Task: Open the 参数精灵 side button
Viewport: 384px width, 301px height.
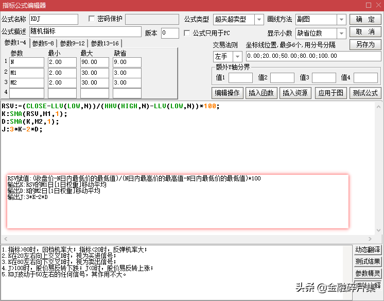Action: click(368, 273)
